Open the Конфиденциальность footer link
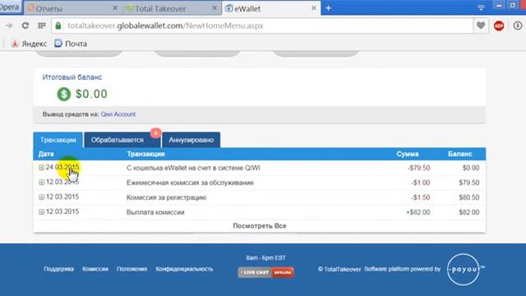Viewport: 526px width, 296px height. 184,269
